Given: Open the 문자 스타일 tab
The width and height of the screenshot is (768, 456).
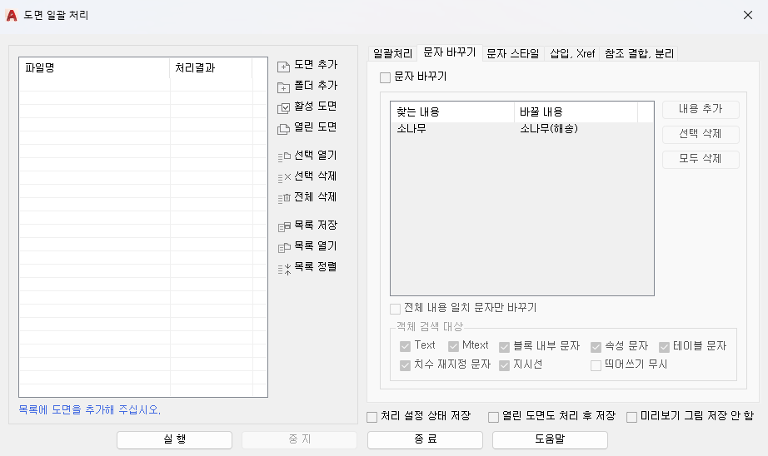Looking at the screenshot, I should coord(513,53).
